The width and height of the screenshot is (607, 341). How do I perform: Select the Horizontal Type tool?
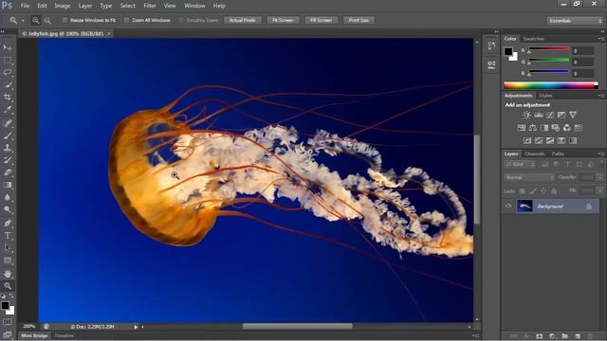point(8,236)
